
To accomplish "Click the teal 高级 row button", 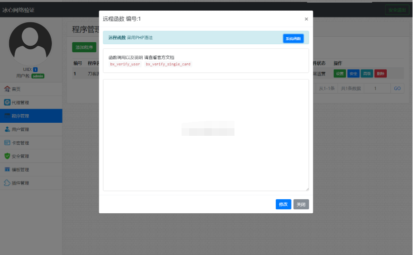I will tap(367, 73).
